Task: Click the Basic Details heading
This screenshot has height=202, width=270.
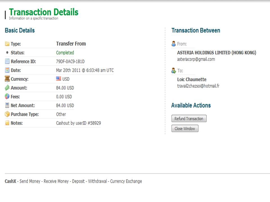Action: (20, 30)
